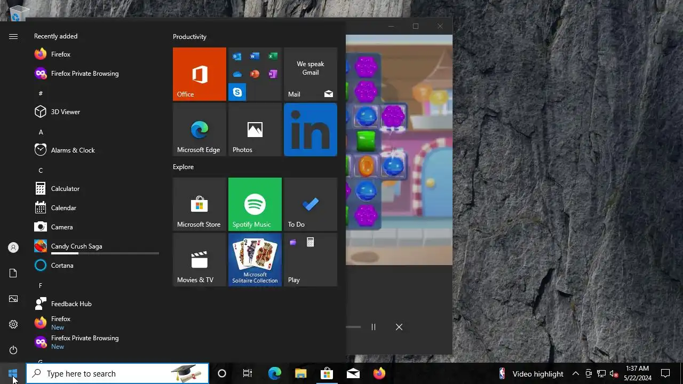Open Firefox from taskbar
Screen dimensions: 683x384
click(x=379, y=373)
